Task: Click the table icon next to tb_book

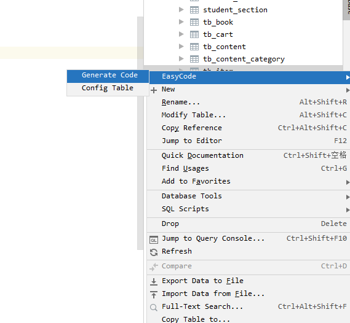Action: point(194,22)
